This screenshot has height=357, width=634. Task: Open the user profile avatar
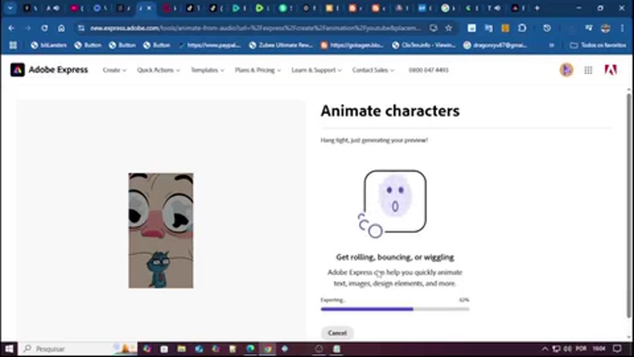(x=566, y=70)
